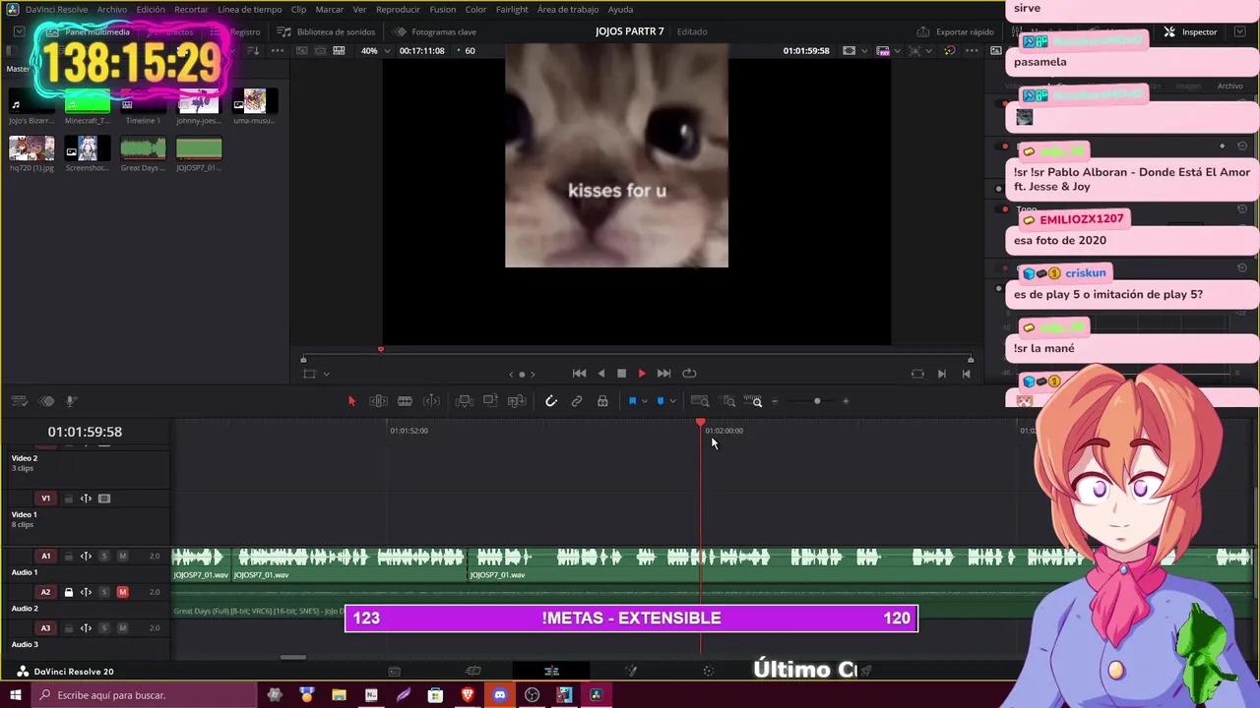Click the zoom out minus button
1260x708 pixels.
click(775, 401)
